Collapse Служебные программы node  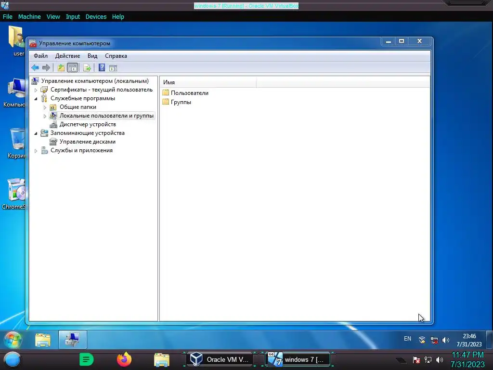click(36, 99)
